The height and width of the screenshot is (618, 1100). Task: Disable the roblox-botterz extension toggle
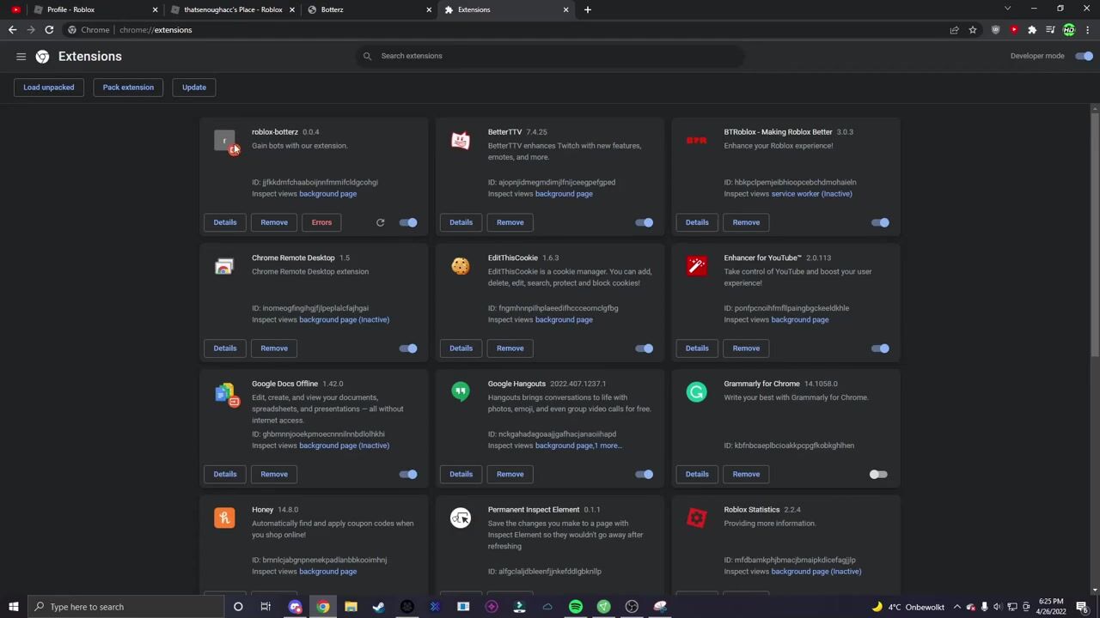[x=408, y=222]
